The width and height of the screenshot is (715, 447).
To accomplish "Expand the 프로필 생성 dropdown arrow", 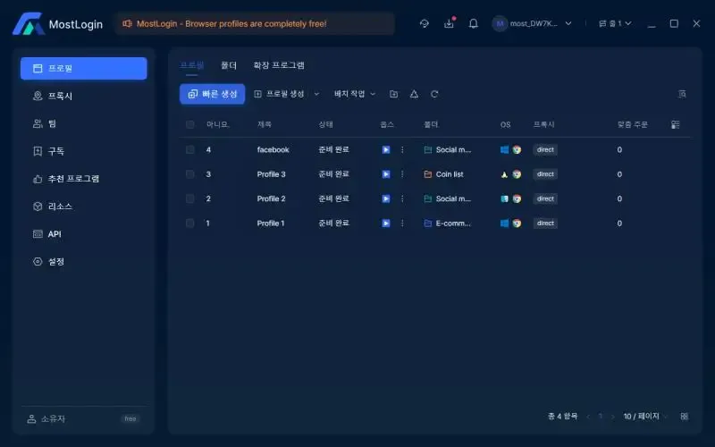I will 316,94.
